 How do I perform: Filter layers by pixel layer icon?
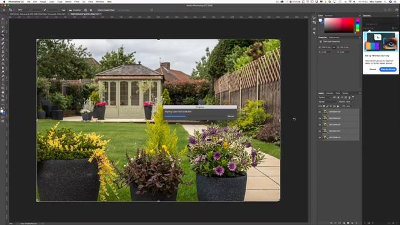pos(334,97)
